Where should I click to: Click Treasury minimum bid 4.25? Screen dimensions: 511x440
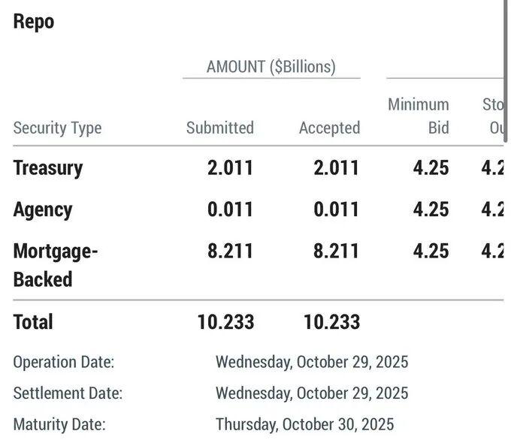coord(431,167)
